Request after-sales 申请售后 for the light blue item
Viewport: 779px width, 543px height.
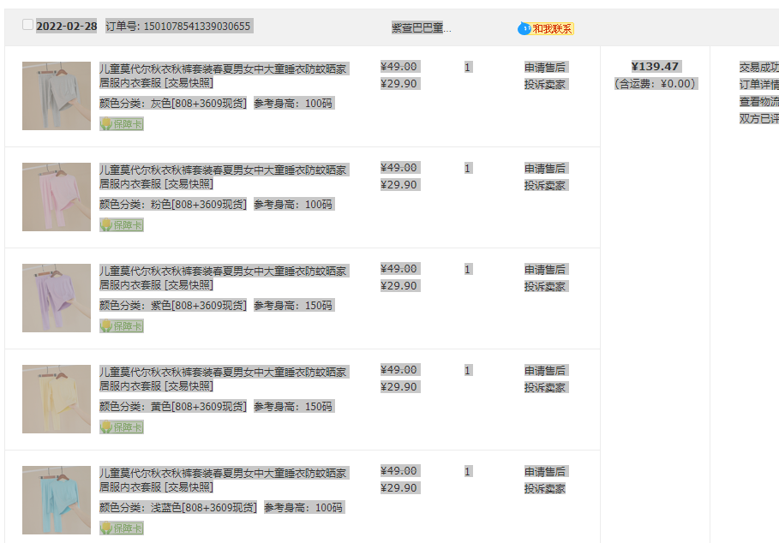pyautogui.click(x=545, y=471)
